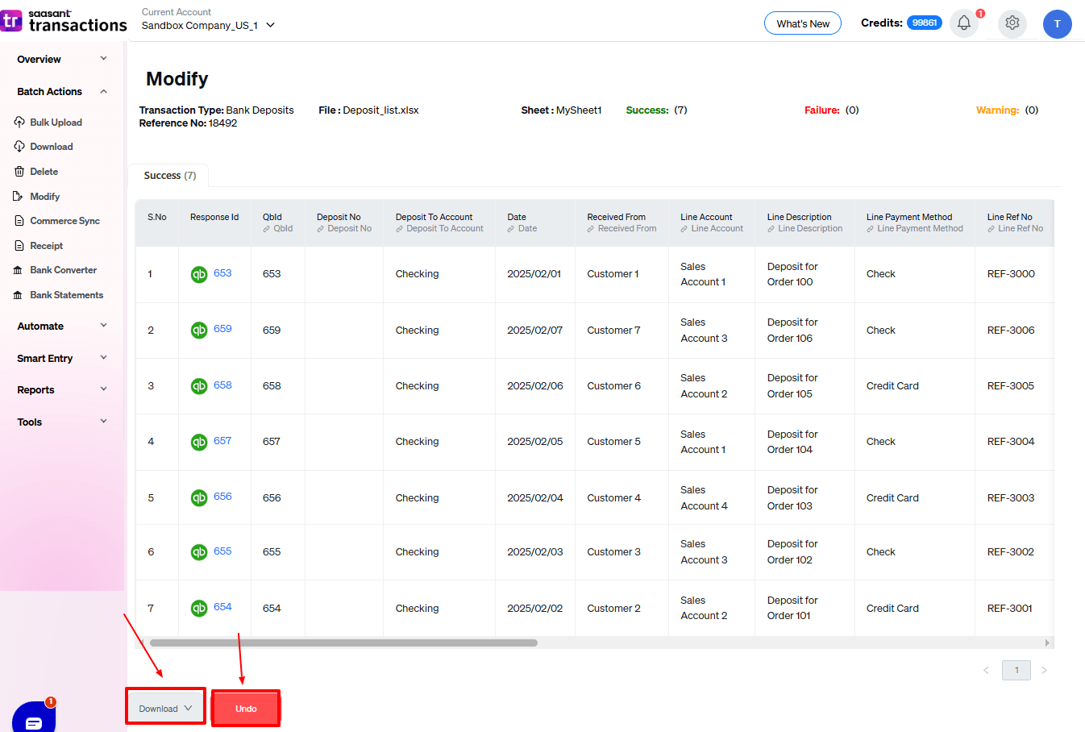1085x732 pixels.
Task: Open Response Id link 659
Action: click(x=222, y=329)
